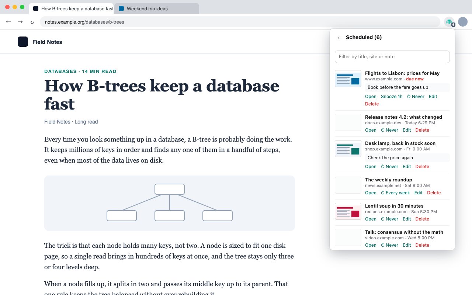Open Release notes 4.2 entry

click(371, 130)
